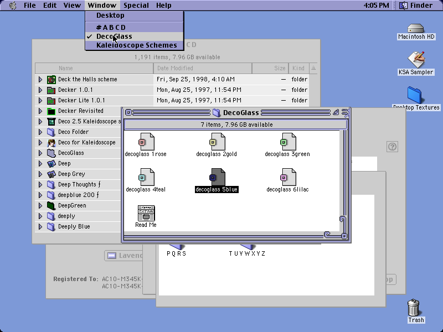The height and width of the screenshot is (332, 443).
Task: Click the Deco for Kaleidoscope face icon
Action: 51,143
